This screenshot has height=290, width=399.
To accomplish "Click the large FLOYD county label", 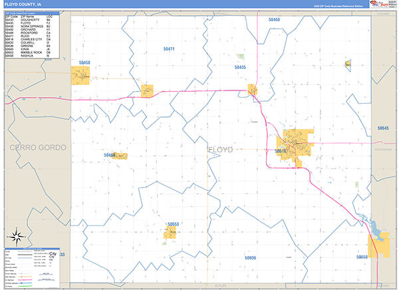I will pyautogui.click(x=221, y=150).
